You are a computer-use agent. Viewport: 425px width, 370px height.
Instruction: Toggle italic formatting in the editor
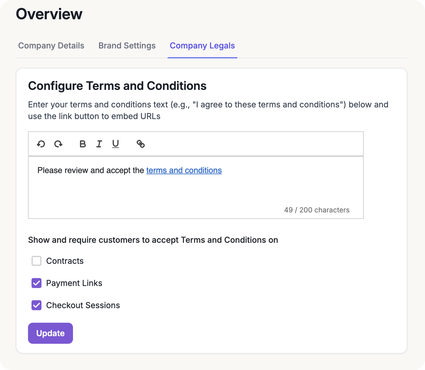pyautogui.click(x=99, y=144)
